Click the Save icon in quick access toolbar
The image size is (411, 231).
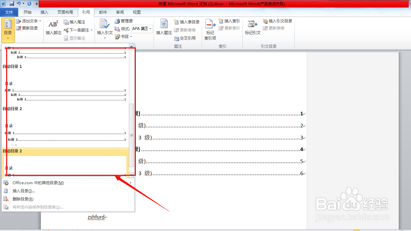(x=12, y=4)
